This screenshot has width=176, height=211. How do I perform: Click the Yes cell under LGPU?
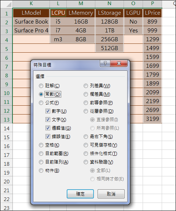point(133,31)
